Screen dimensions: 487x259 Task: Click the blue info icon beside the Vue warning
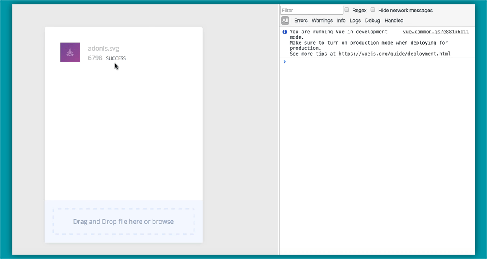284,32
